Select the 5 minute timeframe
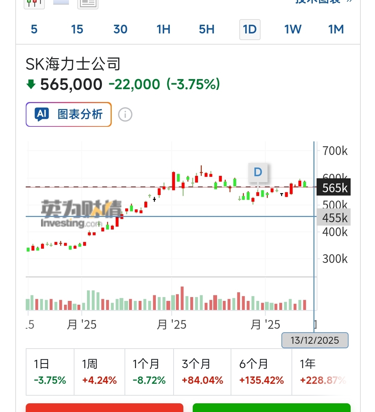The width and height of the screenshot is (375, 412). coord(34,30)
